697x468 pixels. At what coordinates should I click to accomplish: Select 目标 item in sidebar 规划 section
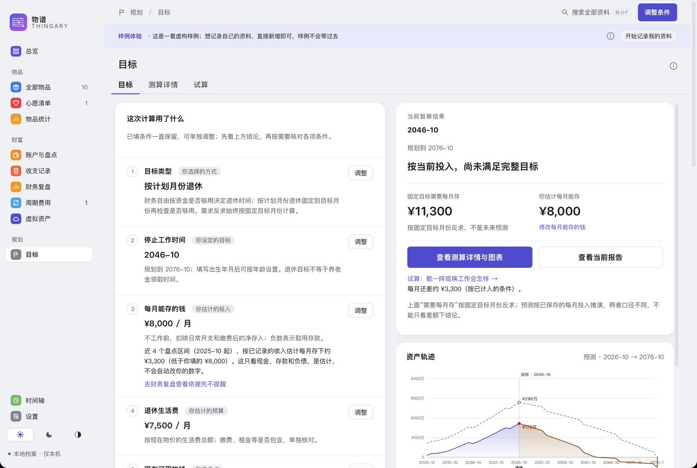tap(49, 255)
